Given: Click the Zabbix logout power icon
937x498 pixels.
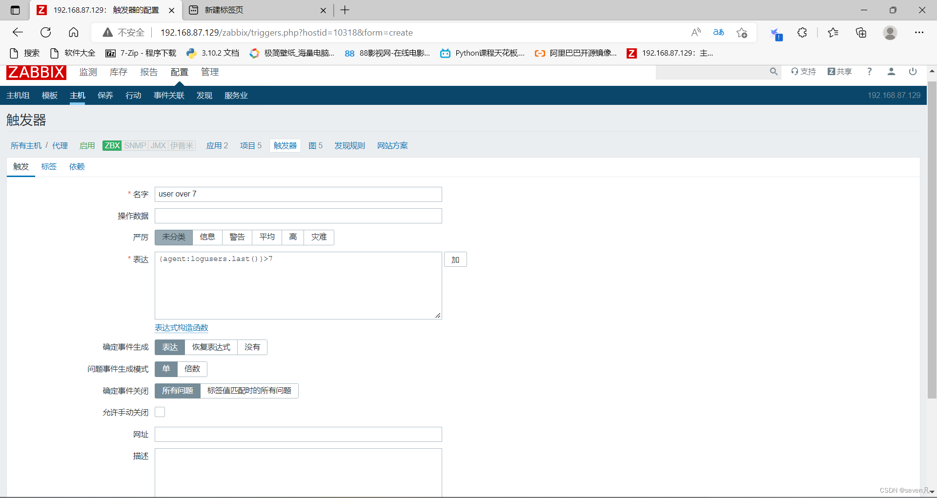Looking at the screenshot, I should [x=913, y=72].
